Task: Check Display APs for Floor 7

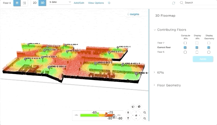Action: click(x=197, y=43)
